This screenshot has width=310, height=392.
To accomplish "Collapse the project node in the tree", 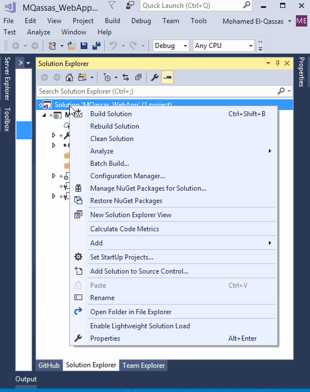I will point(44,115).
